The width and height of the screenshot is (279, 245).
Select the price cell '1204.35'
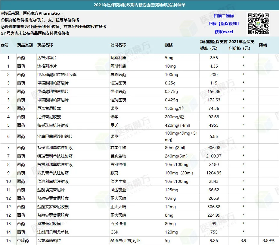214,173
